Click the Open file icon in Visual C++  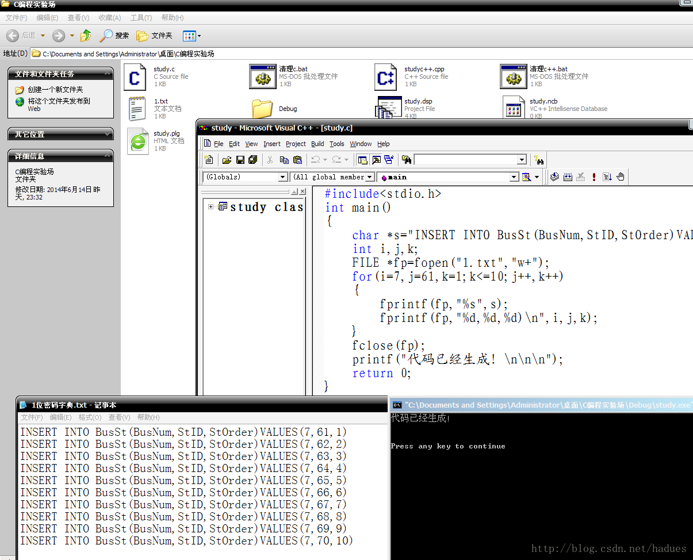coord(227,160)
